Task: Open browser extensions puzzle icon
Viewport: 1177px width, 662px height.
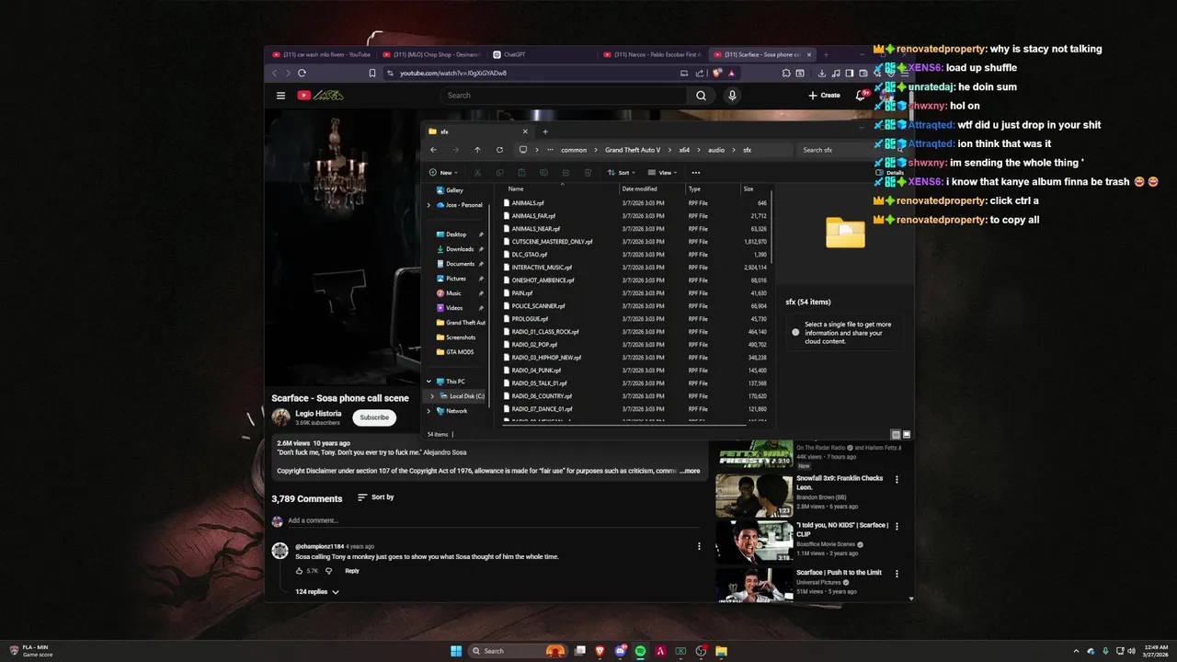Action: tap(787, 73)
